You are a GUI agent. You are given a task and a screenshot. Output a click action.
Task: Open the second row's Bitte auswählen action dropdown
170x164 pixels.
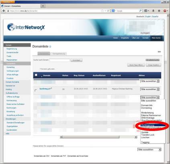(150, 89)
